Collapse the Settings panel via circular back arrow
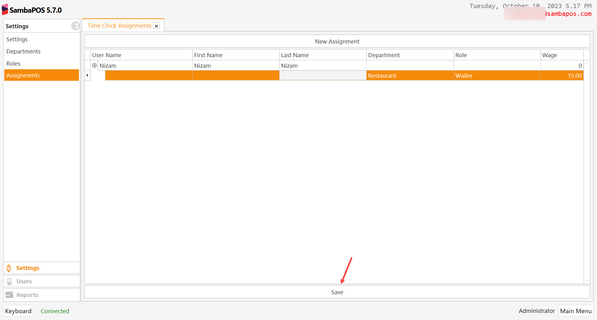This screenshot has height=320, width=597. (x=75, y=26)
